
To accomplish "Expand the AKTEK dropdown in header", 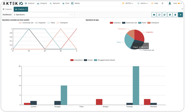I will tap(127, 3).
